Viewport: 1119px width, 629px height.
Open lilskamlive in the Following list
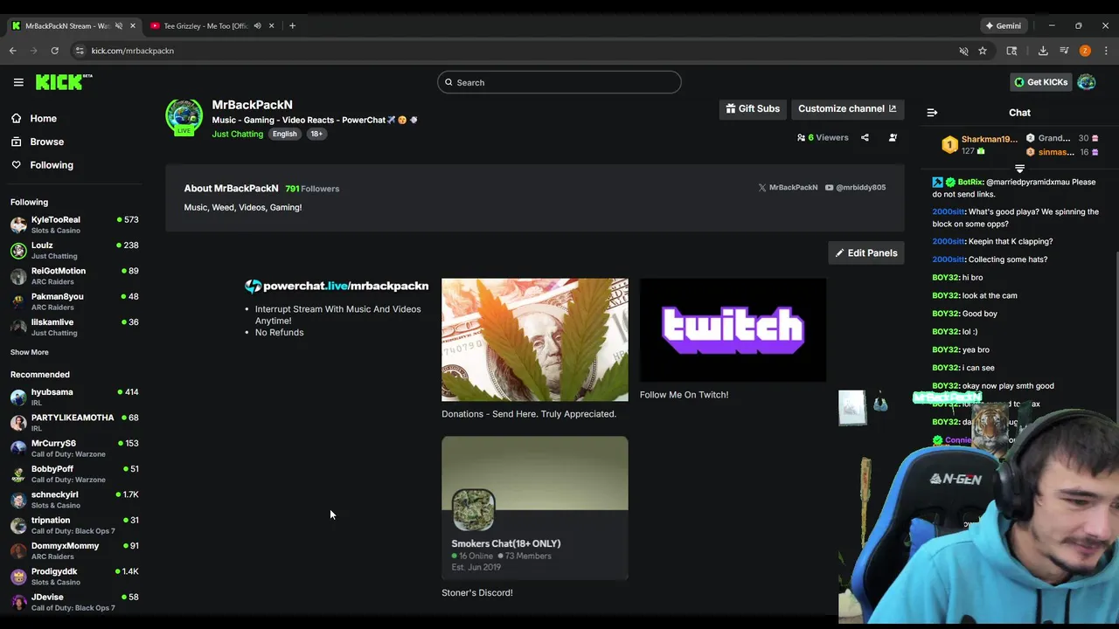(74, 327)
